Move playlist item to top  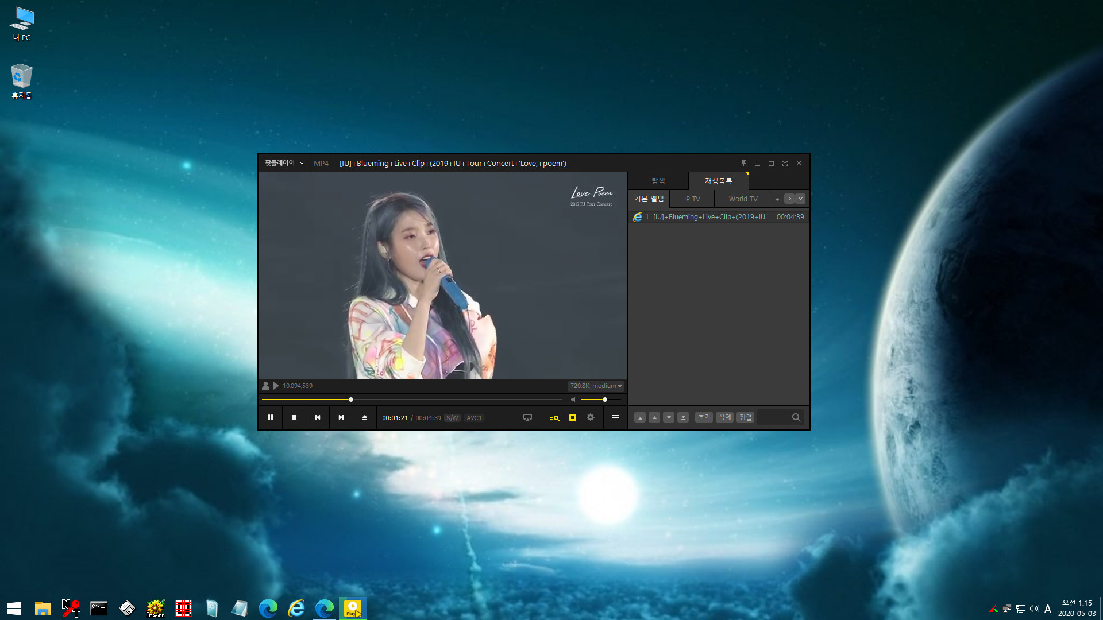pyautogui.click(x=640, y=417)
